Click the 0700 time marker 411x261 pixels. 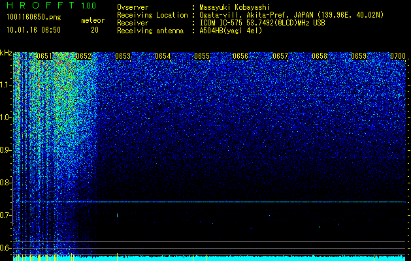(x=398, y=56)
